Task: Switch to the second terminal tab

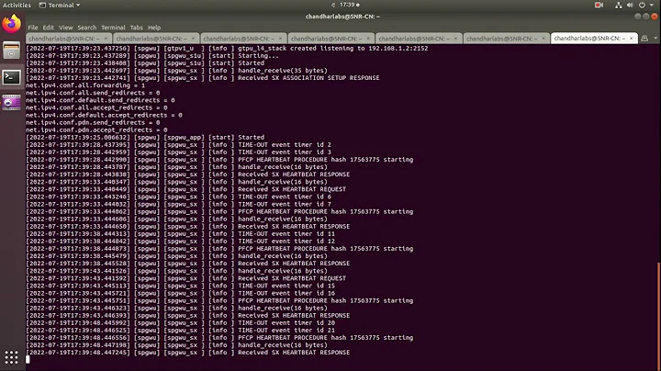Action: coord(156,39)
